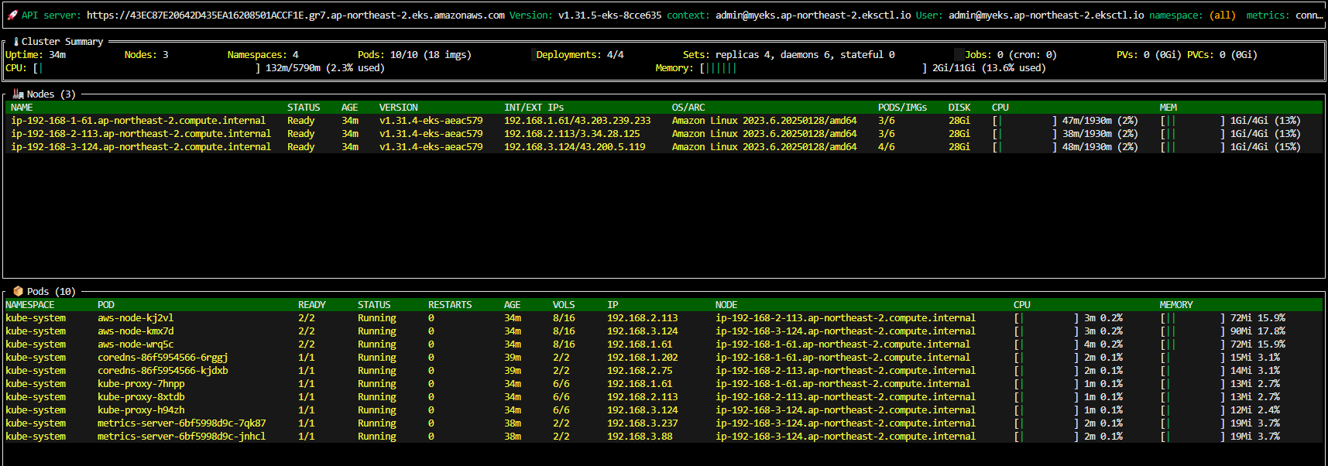Click the 2Gi/11Gi (13.6% used) value

989,67
